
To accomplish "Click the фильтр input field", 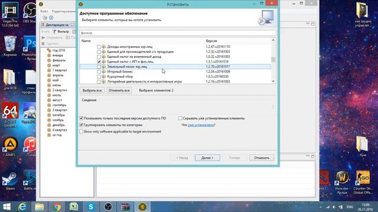I will click(x=178, y=33).
